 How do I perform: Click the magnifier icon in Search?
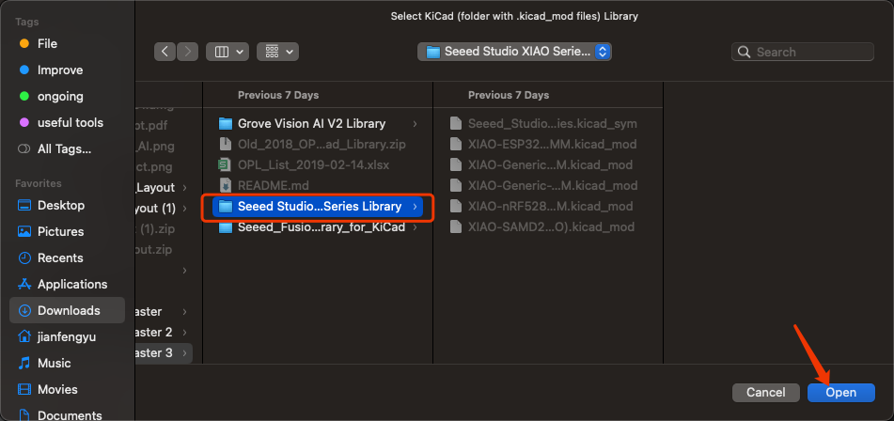pyautogui.click(x=744, y=52)
